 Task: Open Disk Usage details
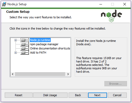point(50,95)
